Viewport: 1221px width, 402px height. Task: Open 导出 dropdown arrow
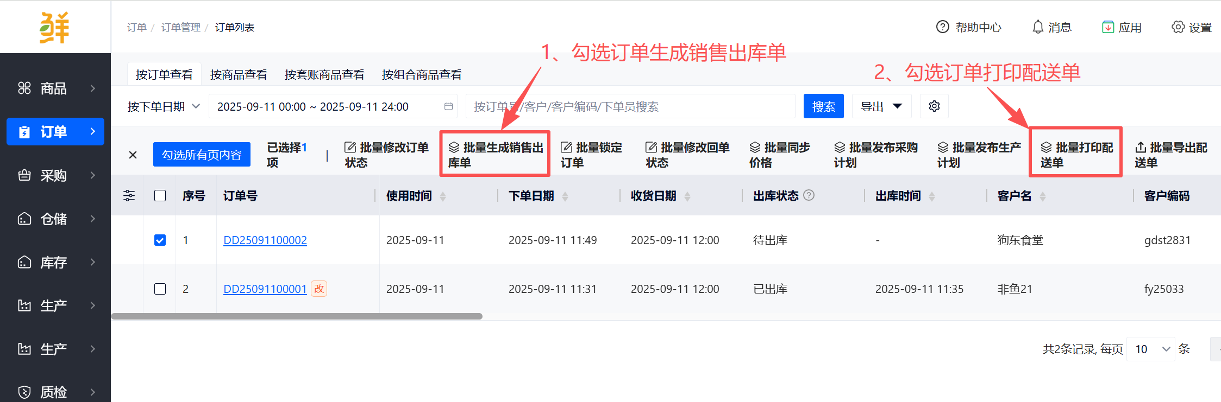point(898,106)
